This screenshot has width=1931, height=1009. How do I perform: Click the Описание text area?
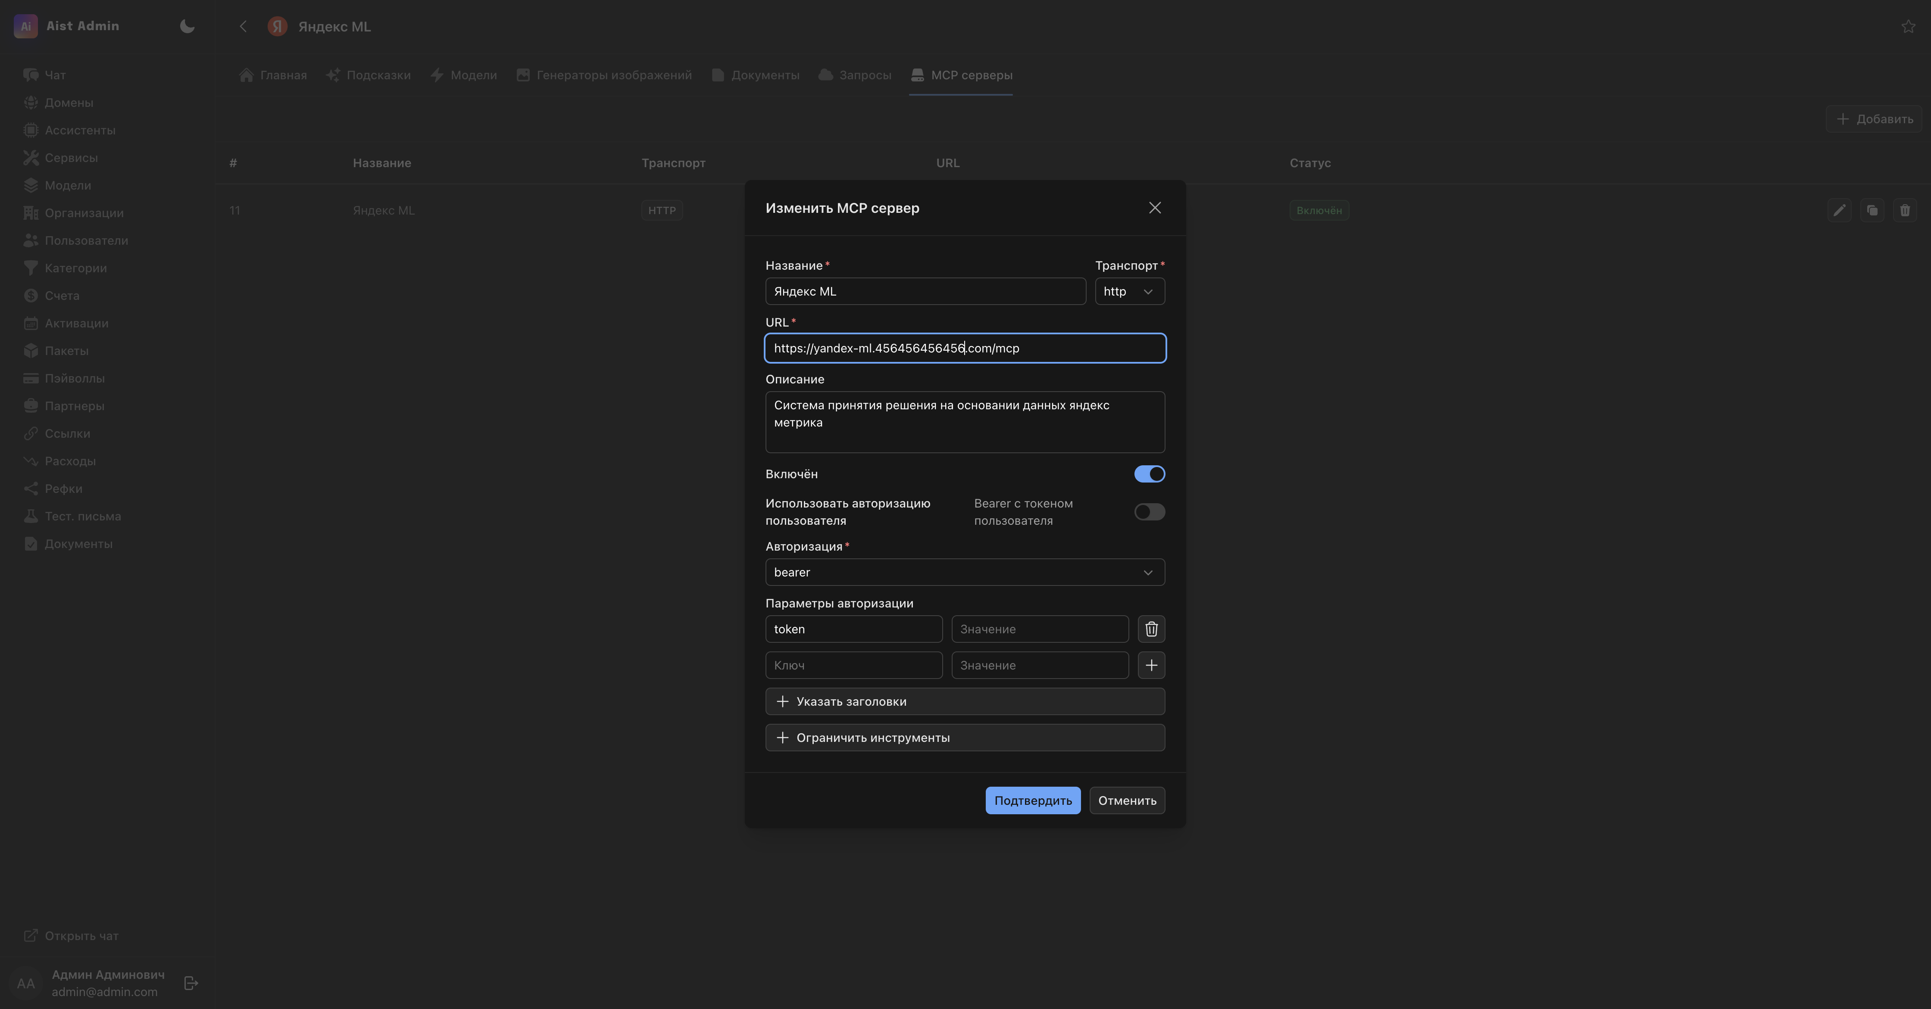[965, 423]
